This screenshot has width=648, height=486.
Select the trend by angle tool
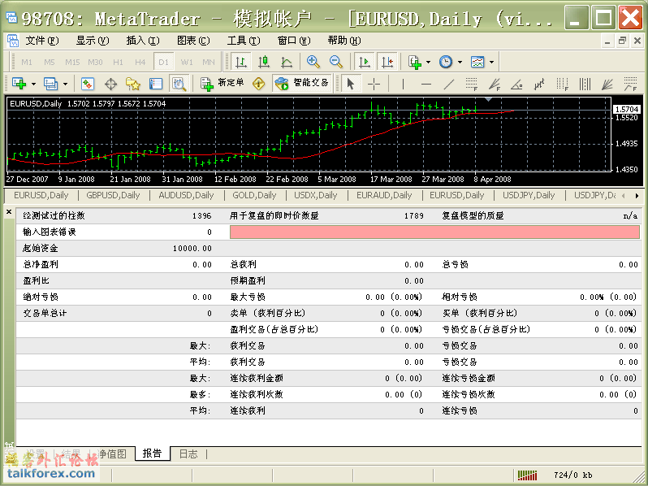[x=517, y=84]
